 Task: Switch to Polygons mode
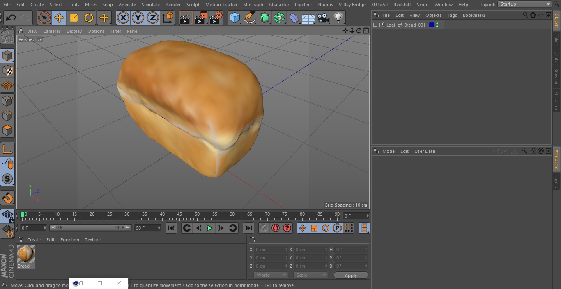[x=7, y=131]
